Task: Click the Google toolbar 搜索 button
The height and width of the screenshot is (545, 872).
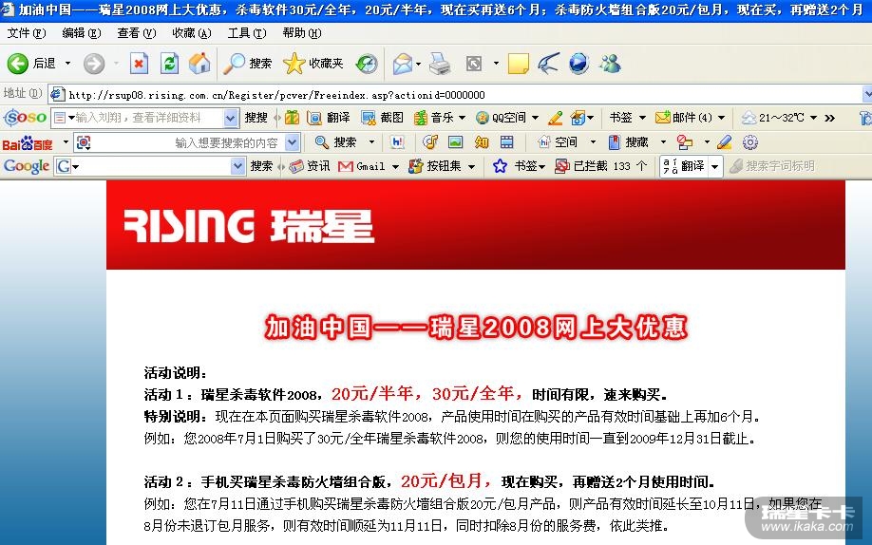Action: pyautogui.click(x=261, y=166)
